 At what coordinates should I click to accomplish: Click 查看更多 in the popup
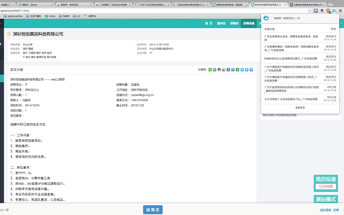(300, 107)
